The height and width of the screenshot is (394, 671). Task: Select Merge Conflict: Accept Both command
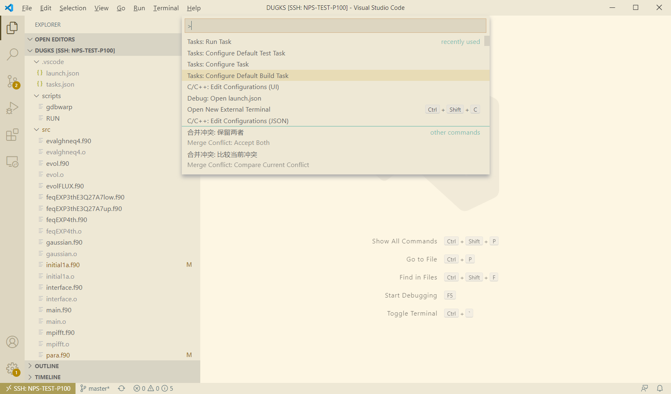point(336,137)
